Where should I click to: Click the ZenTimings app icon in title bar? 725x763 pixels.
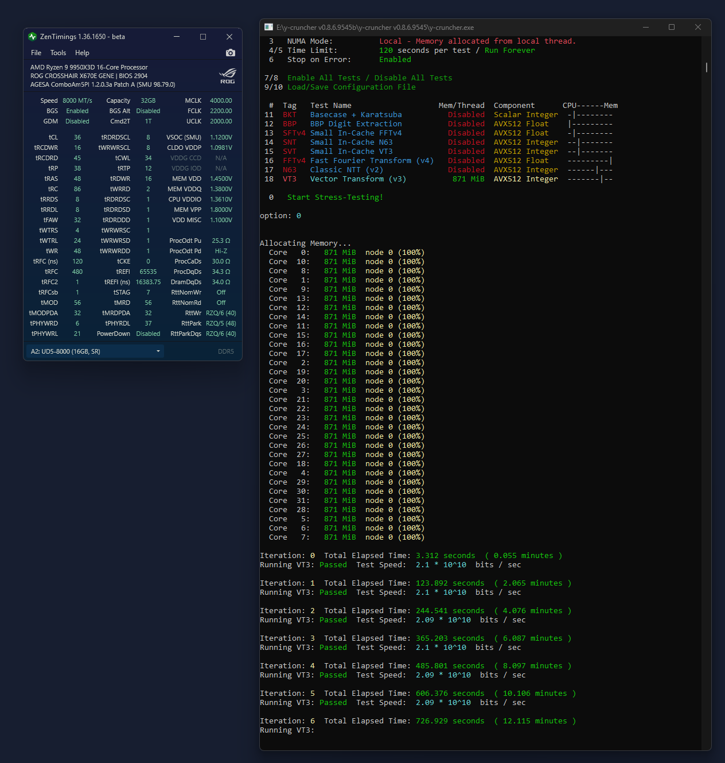[32, 37]
